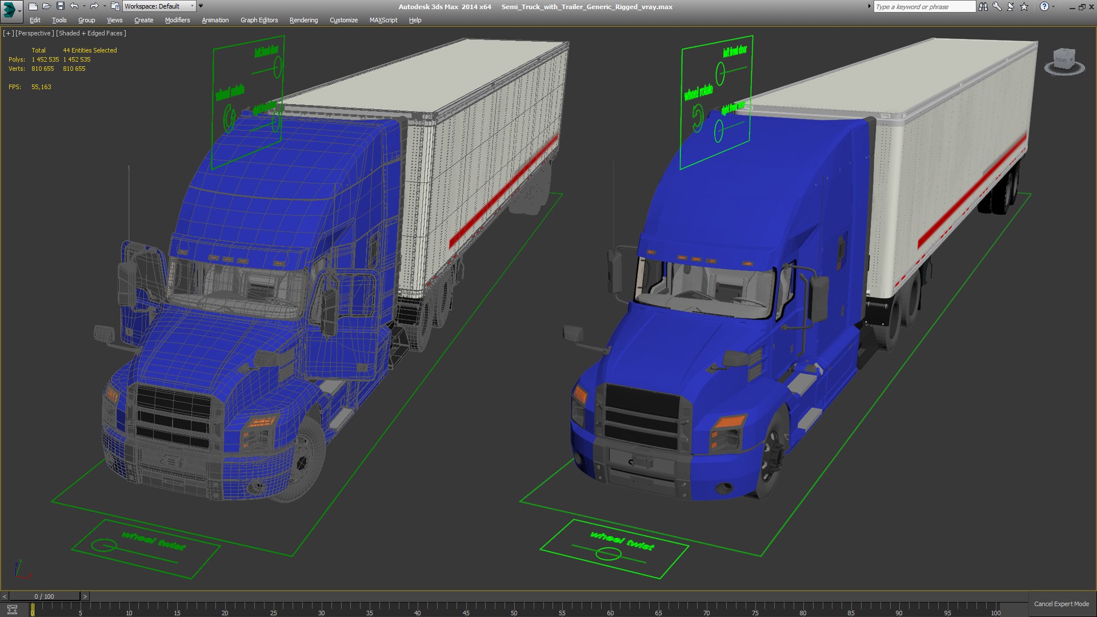Click the Help question mark icon
Image resolution: width=1097 pixels, height=617 pixels.
tap(1044, 6)
